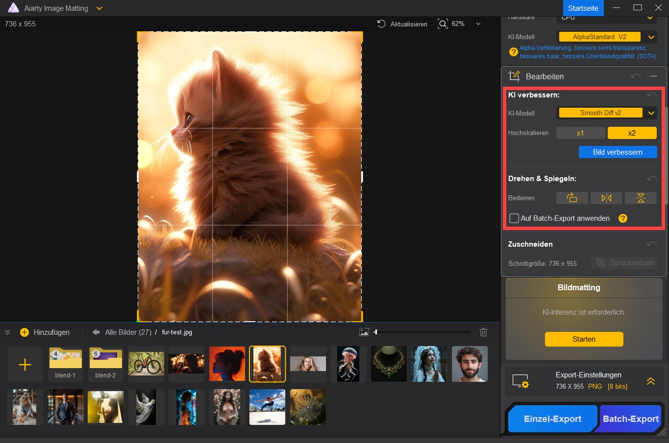Click the trash icon to delete image
The height and width of the screenshot is (443, 669).
(483, 332)
